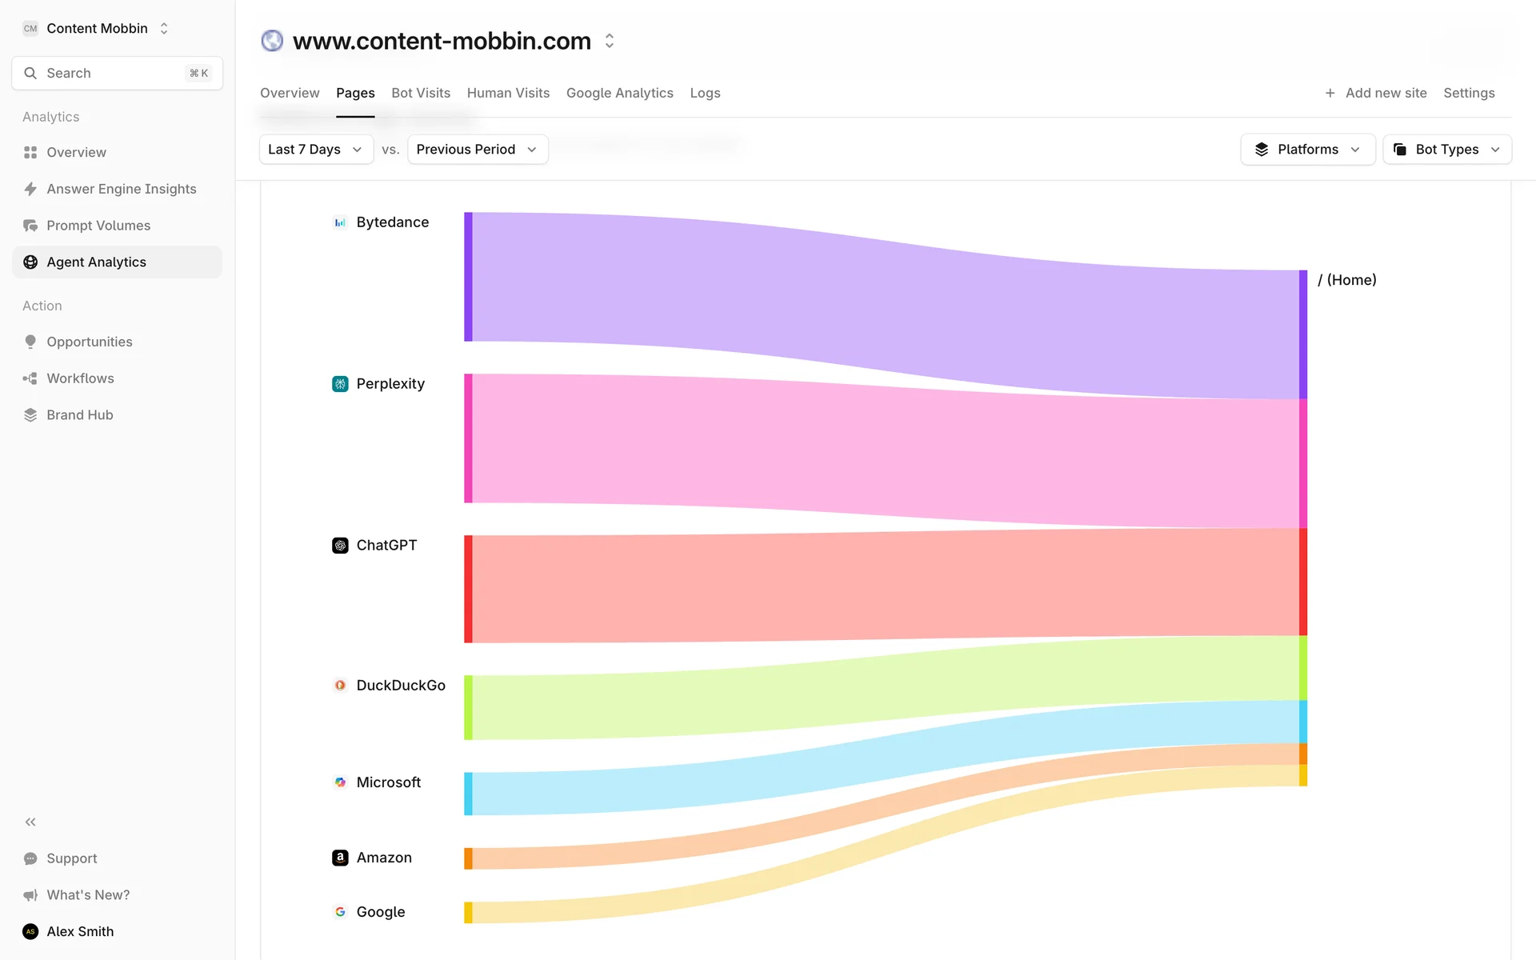This screenshot has width=1536, height=960.
Task: Click the Workflows icon in sidebar
Action: (30, 378)
